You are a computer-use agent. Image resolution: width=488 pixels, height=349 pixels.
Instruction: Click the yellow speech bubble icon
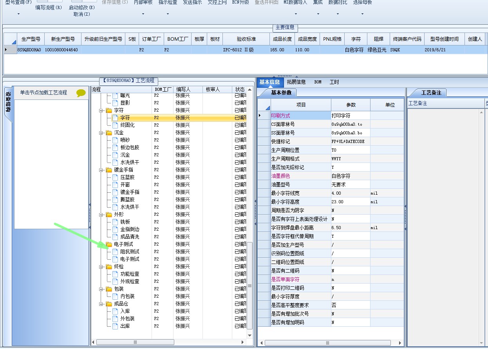81,93
